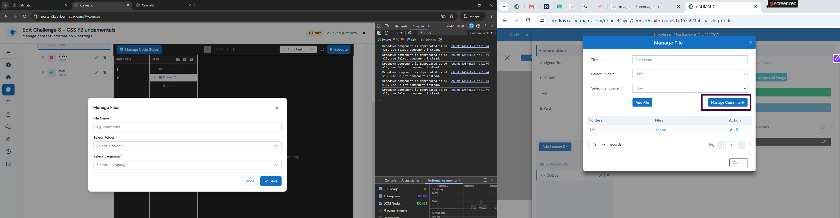Collapse the Folder 23 tree chevron
This screenshot has height=218, width=840.
(155, 78)
